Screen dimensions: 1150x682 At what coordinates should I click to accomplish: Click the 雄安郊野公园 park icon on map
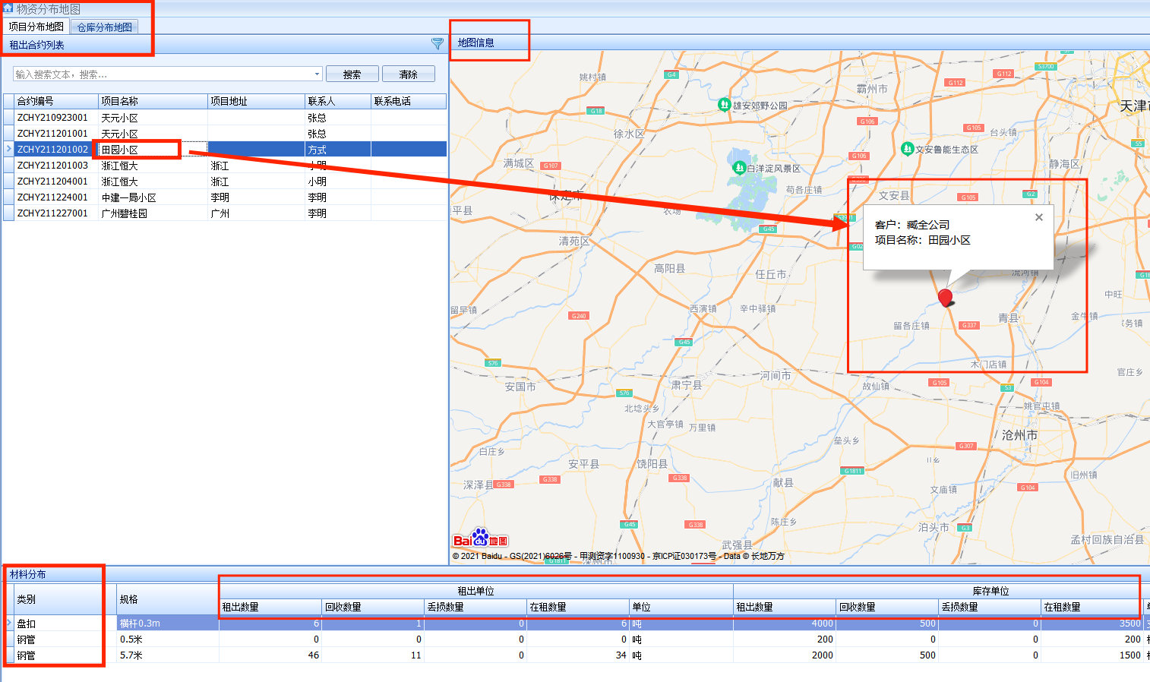pos(725,105)
